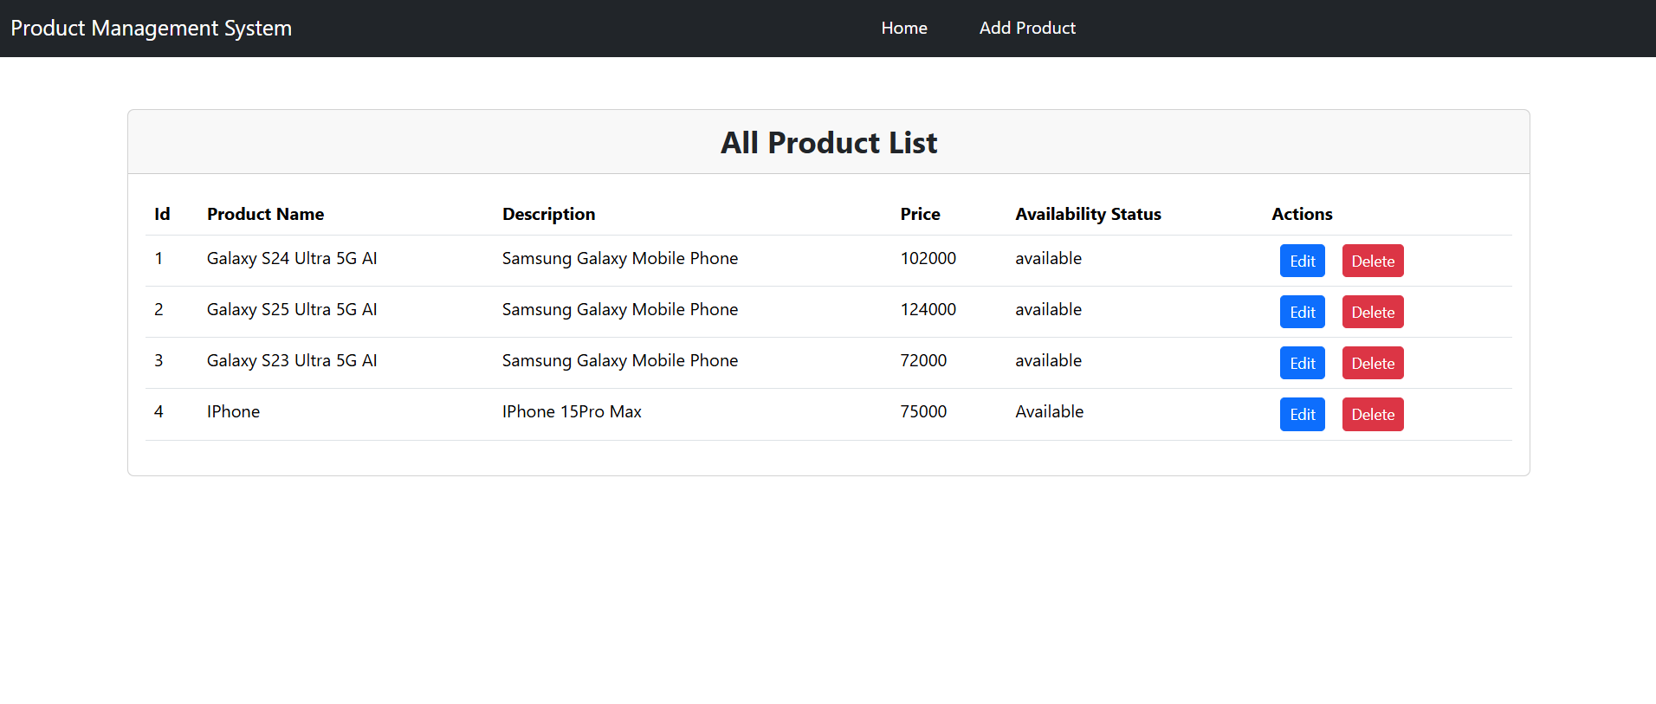Click the Product Management System brand title
1656x704 pixels.
coord(151,28)
